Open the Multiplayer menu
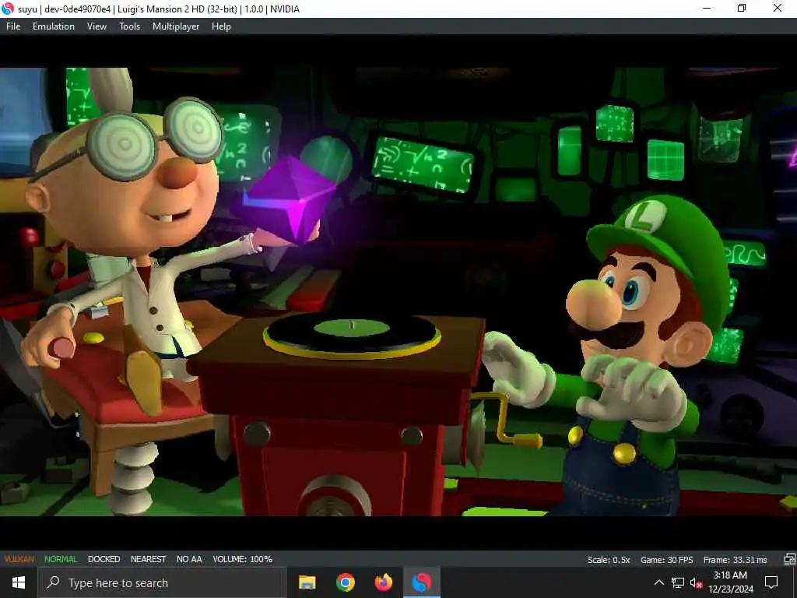The image size is (797, 598). tap(176, 26)
